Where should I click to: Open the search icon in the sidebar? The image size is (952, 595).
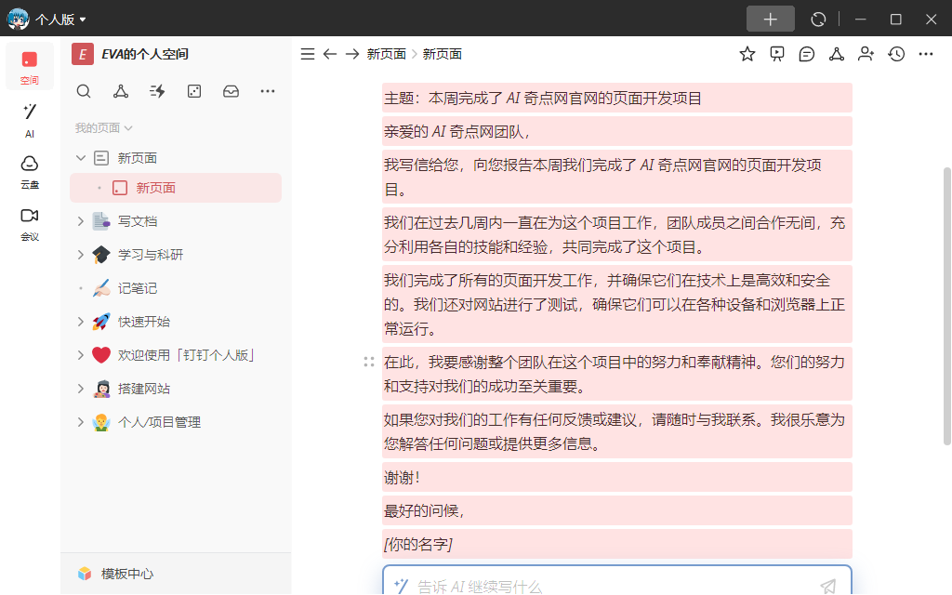[x=84, y=92]
